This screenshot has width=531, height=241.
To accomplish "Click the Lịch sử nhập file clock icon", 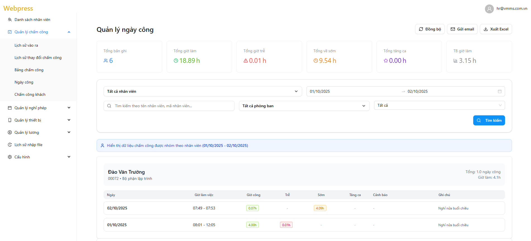I will coord(10,145).
